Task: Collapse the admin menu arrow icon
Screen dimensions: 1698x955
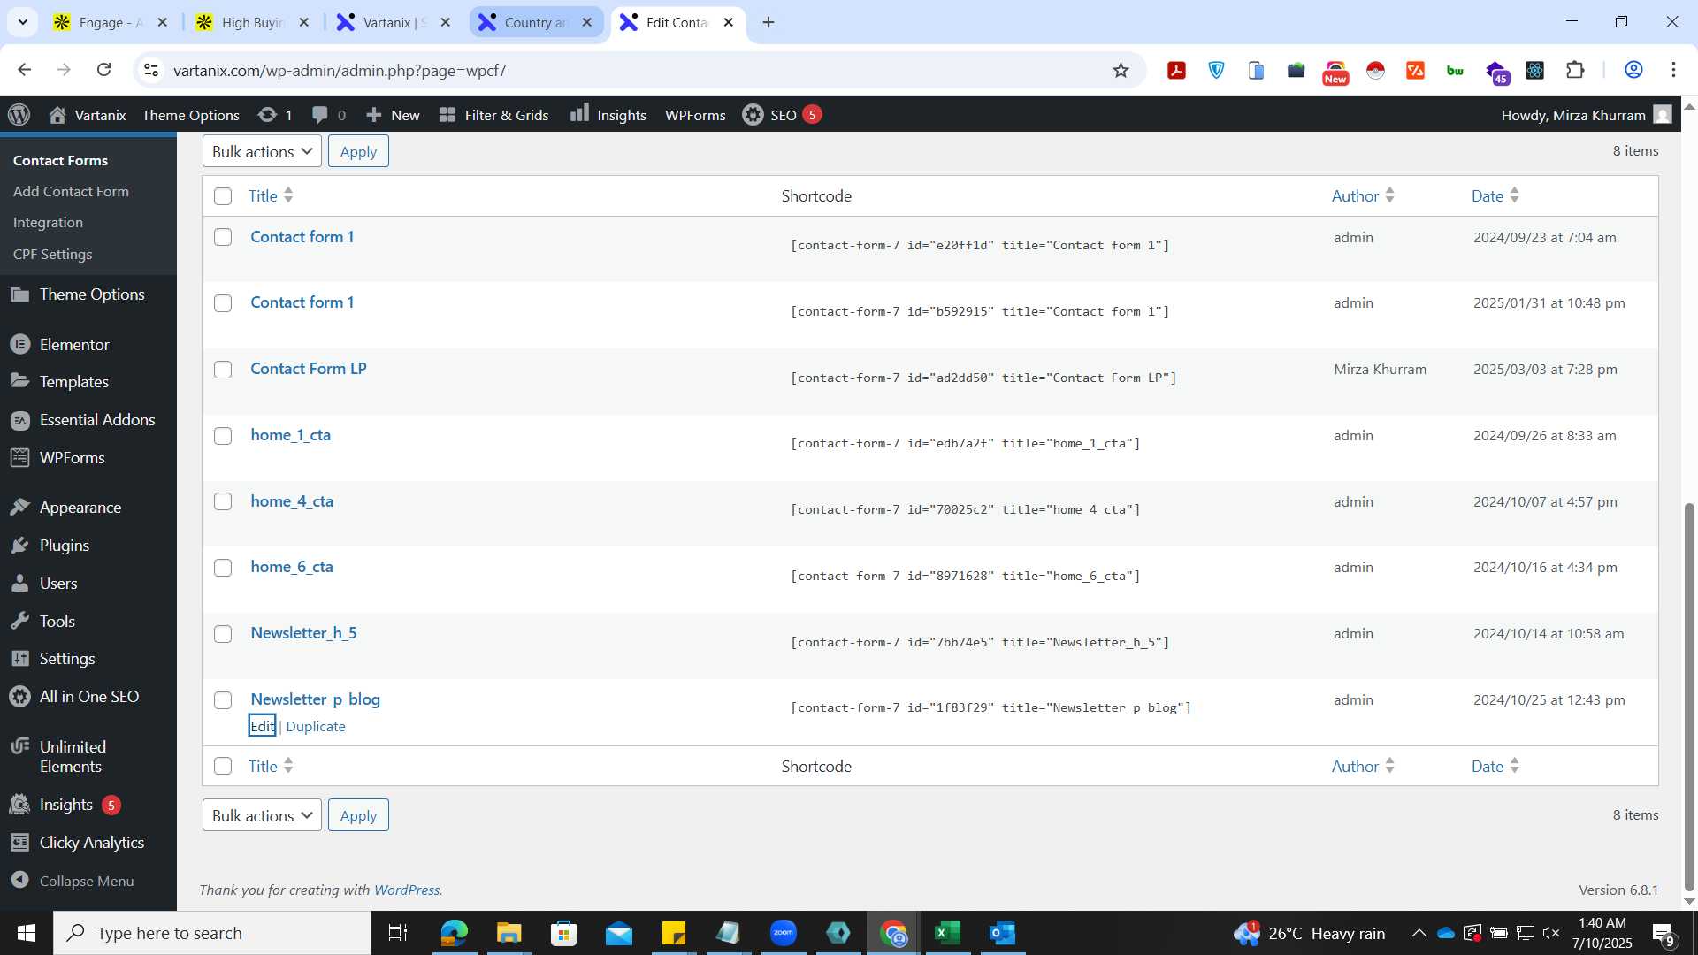Action: [20, 880]
